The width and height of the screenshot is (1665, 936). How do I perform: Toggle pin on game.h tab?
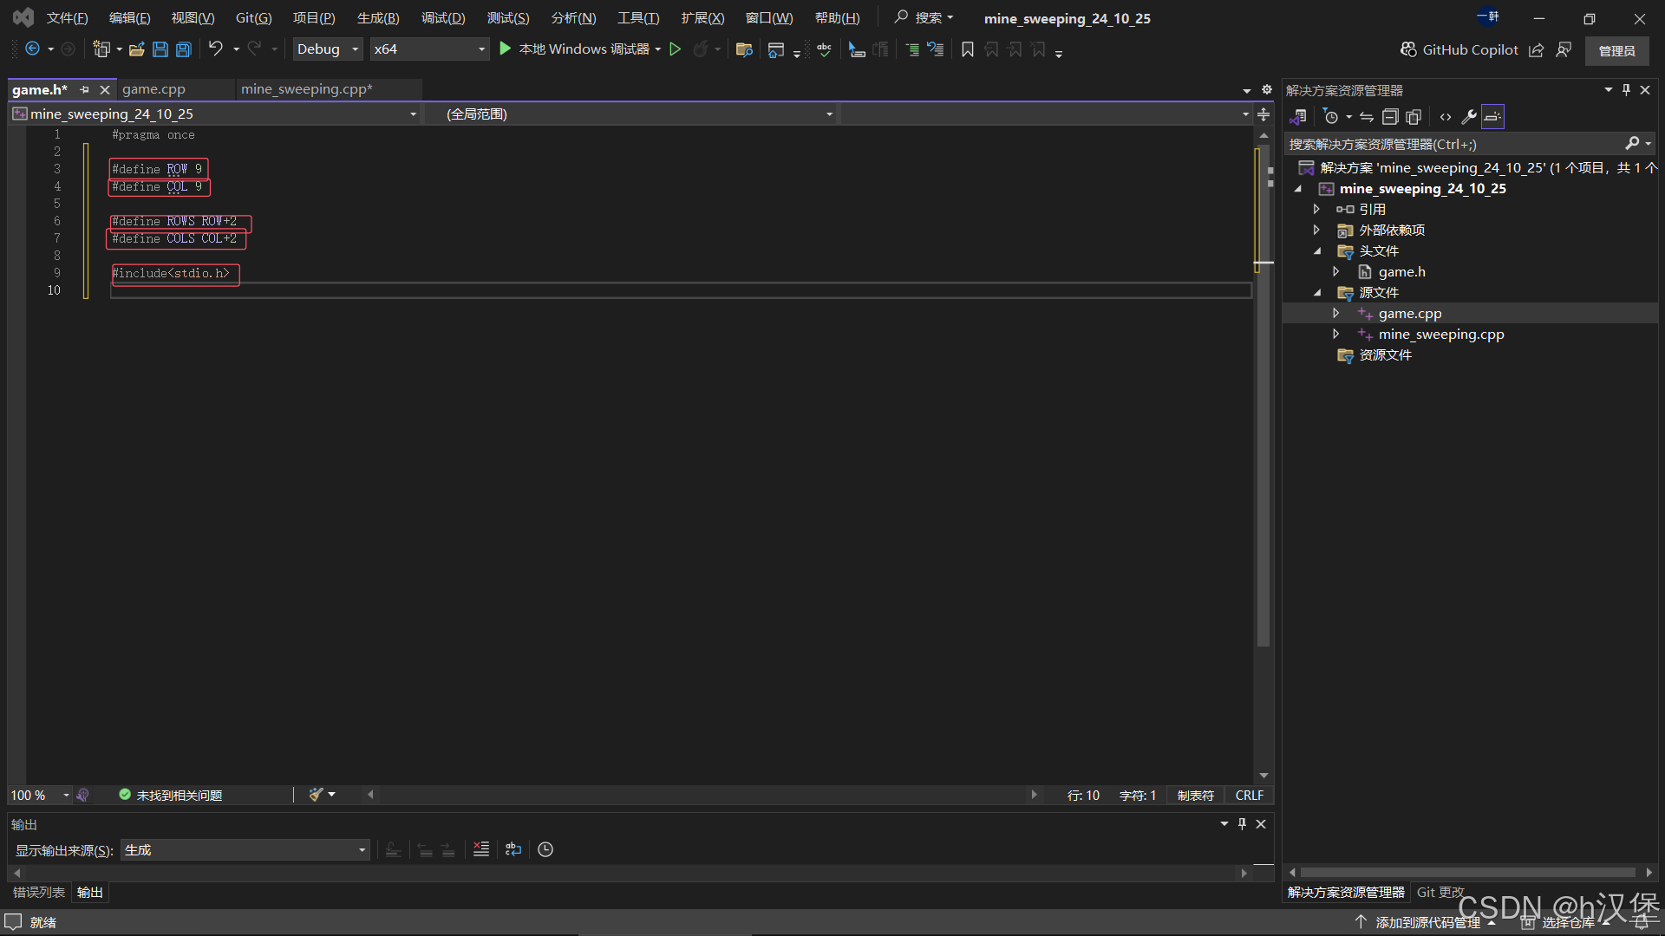(x=84, y=89)
